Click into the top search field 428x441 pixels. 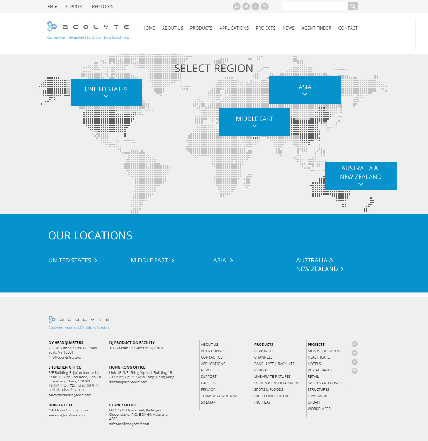315,6
